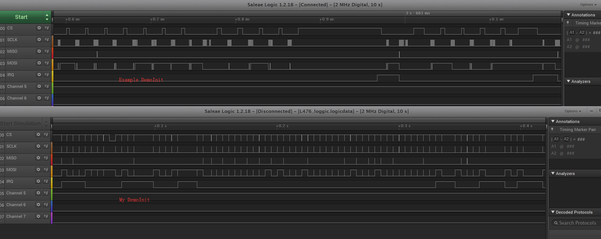Place the A1 timing marker in bottom window
This screenshot has width=601, height=239.
556,139
